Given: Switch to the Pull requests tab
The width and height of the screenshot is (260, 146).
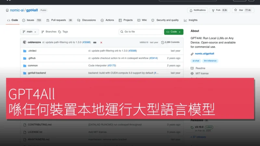Looking at the screenshot, I should pos(59,20).
